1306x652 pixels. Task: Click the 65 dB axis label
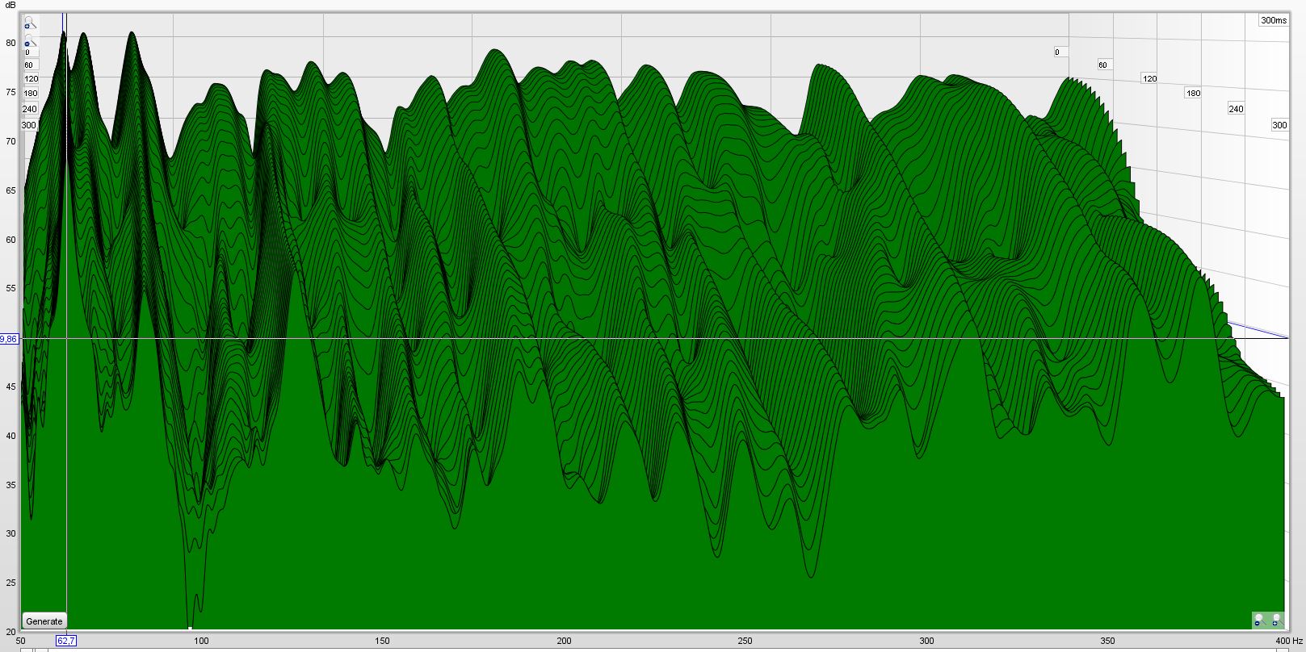[x=10, y=190]
